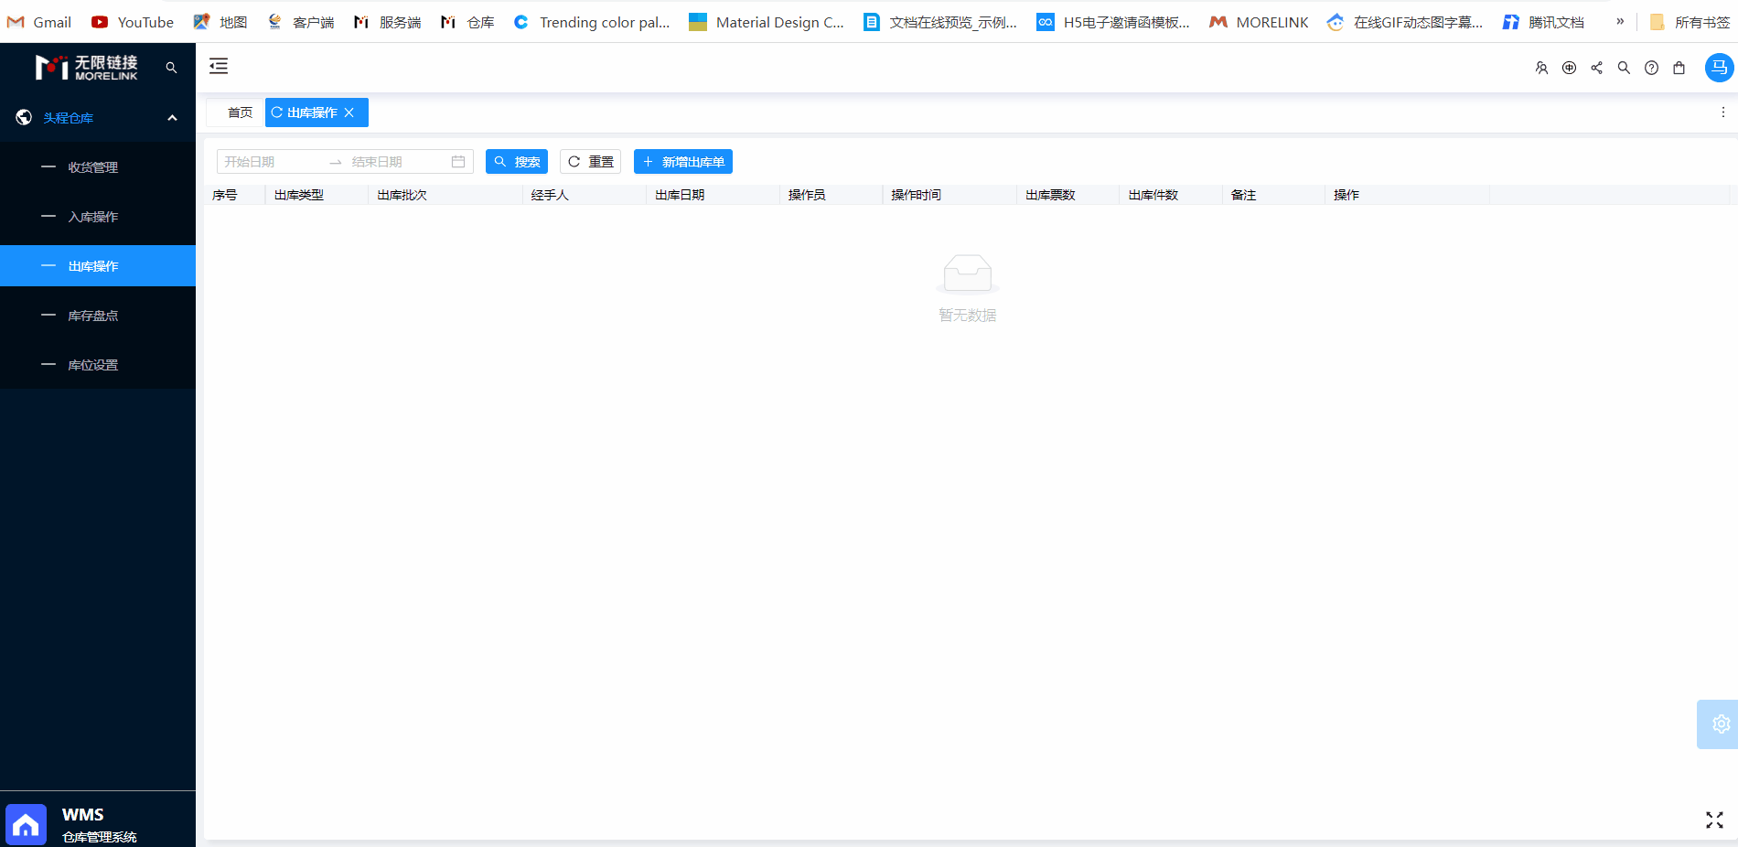Open the 客户端 bookmark
The width and height of the screenshot is (1738, 847).
click(301, 22)
